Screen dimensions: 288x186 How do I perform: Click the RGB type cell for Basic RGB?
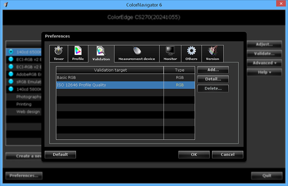pyautogui.click(x=179, y=77)
